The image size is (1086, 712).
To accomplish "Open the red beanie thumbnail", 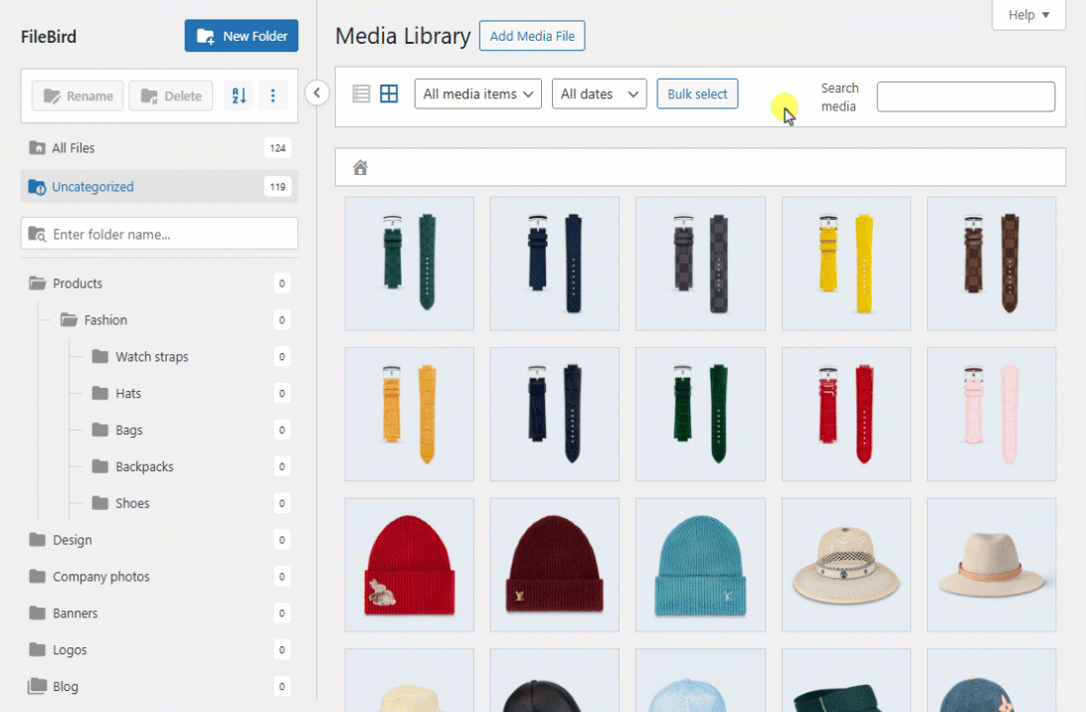I will pyautogui.click(x=410, y=565).
